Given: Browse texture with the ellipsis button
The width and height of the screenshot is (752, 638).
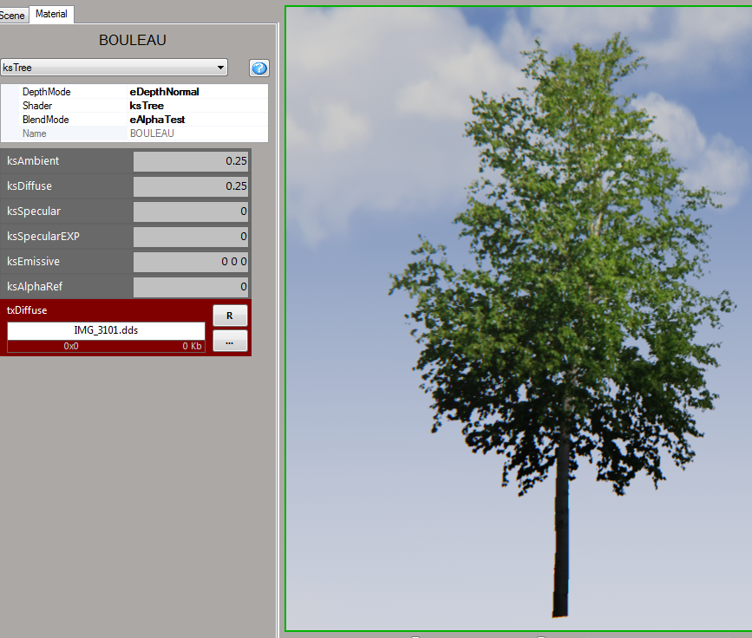Looking at the screenshot, I should 230,342.
